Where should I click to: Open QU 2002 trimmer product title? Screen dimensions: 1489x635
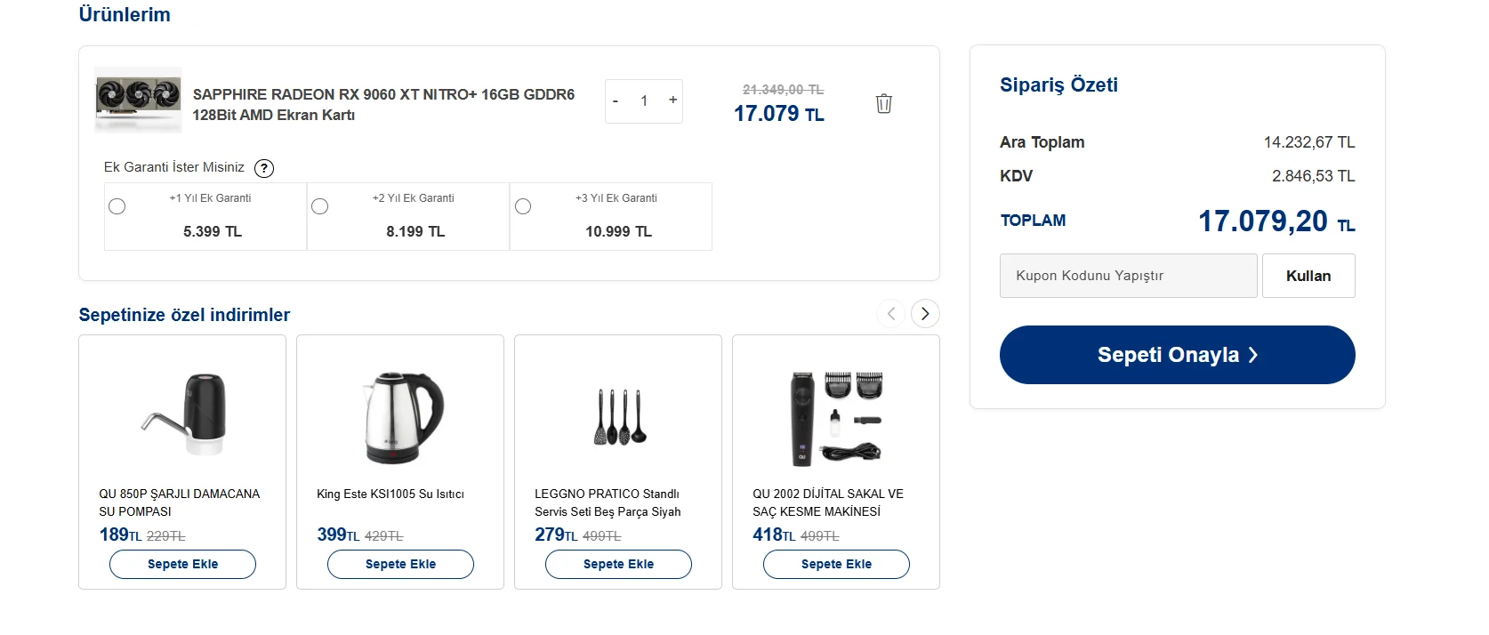[827, 502]
